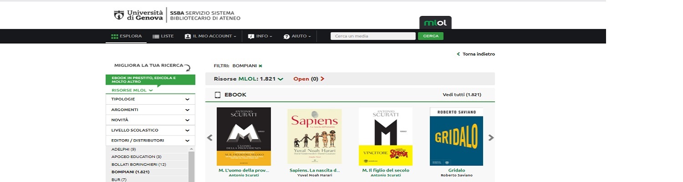The width and height of the screenshot is (683, 182).
Task: Open the Sapiens book cover
Action: tap(315, 136)
